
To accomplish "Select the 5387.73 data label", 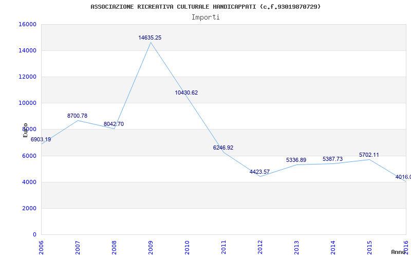I will coord(332,159).
